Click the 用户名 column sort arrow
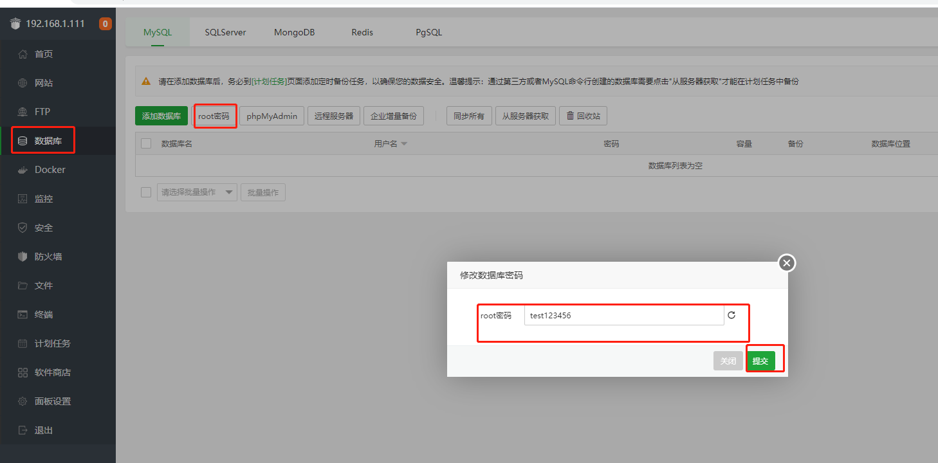 [x=404, y=144]
